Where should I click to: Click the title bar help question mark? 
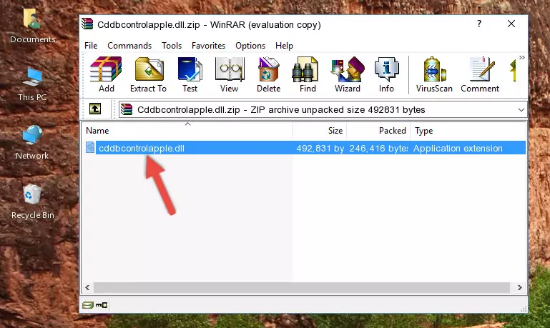pos(479,24)
